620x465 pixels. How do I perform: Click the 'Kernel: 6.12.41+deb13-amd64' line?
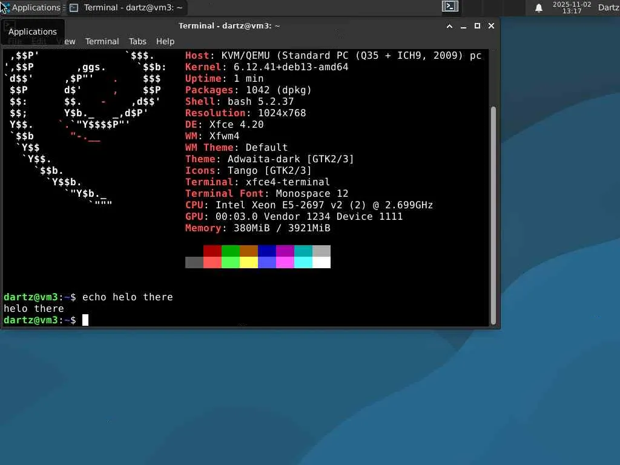pyautogui.click(x=267, y=67)
